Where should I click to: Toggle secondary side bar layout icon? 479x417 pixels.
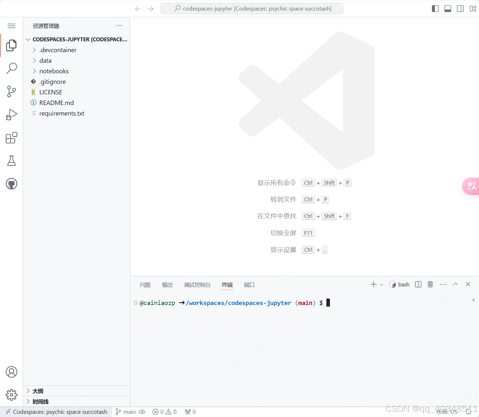pyautogui.click(x=460, y=9)
